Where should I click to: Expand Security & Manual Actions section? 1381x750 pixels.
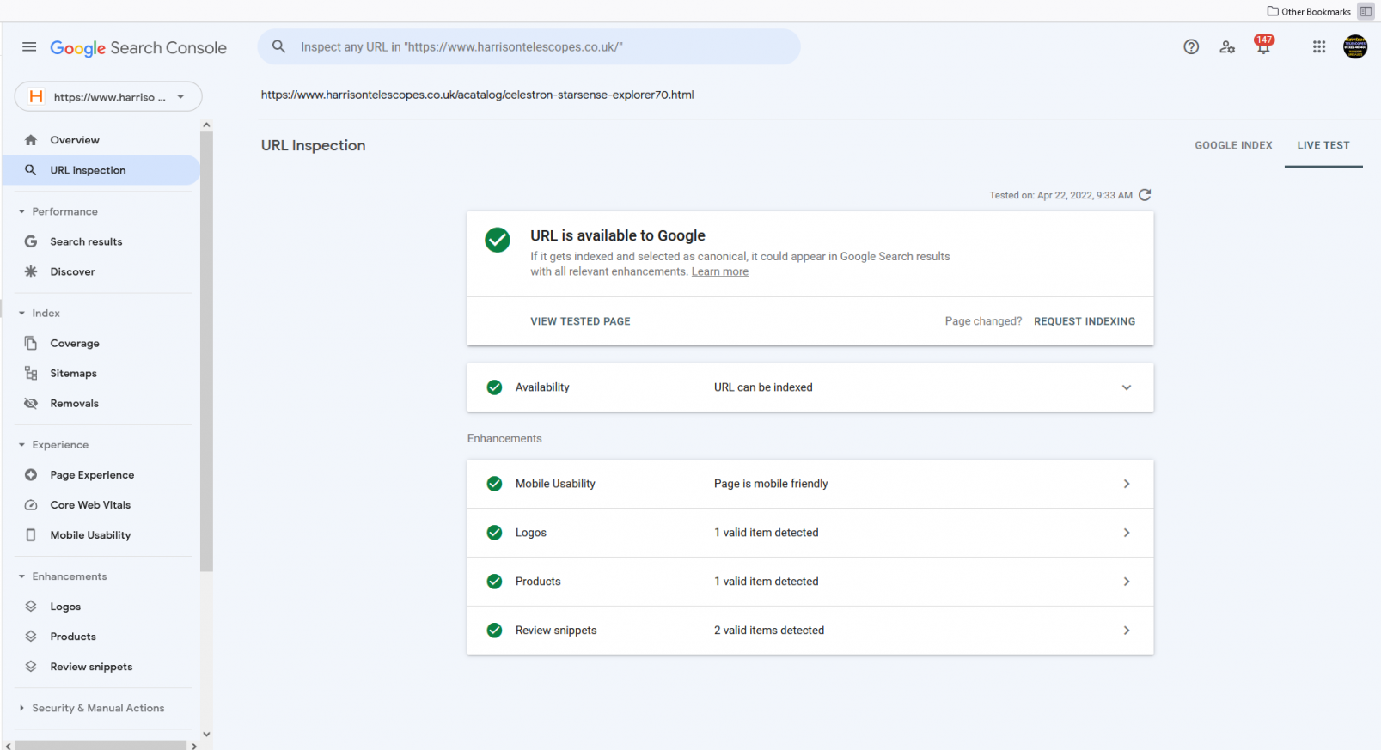click(22, 708)
